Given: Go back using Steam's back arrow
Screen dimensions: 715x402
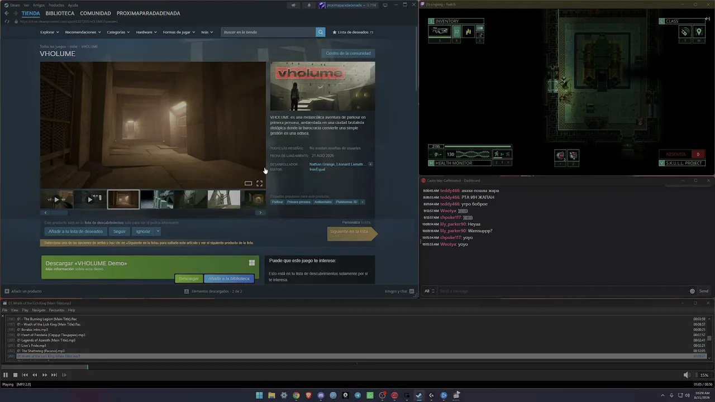Looking at the screenshot, I should (7, 13).
